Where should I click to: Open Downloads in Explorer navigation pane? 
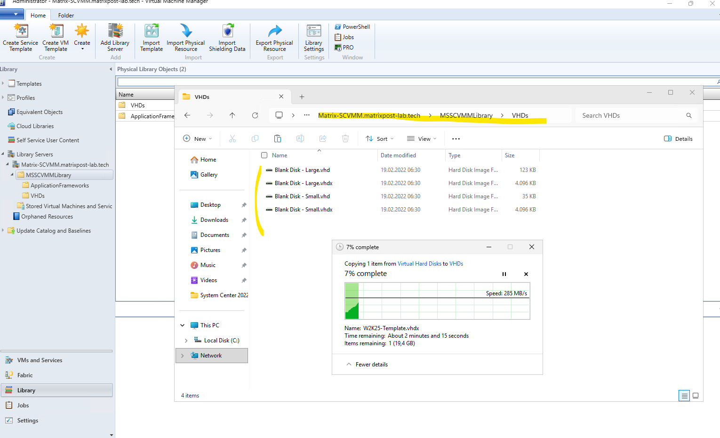pos(210,220)
